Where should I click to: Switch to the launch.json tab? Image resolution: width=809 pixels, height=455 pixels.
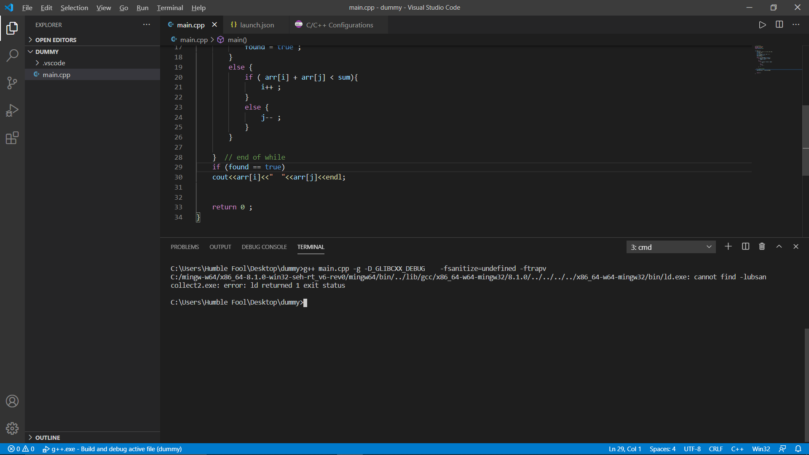point(256,25)
